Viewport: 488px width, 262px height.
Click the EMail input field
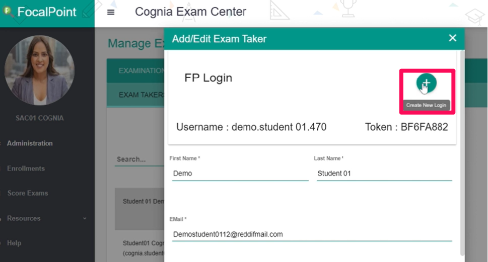point(312,234)
